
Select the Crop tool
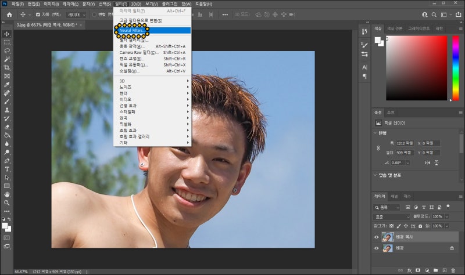[7, 67]
